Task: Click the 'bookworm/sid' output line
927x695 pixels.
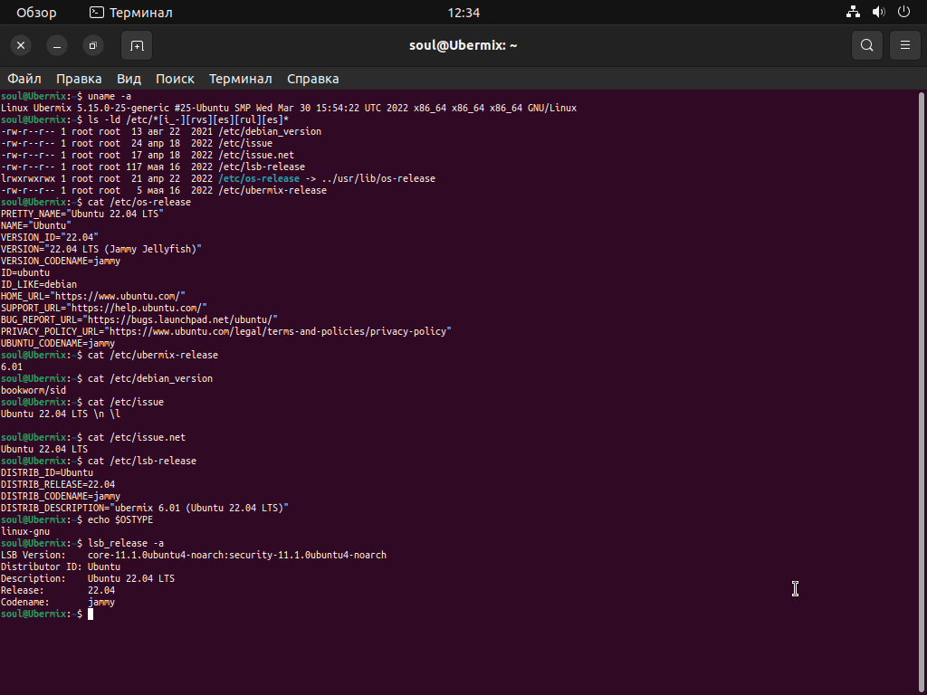Action: [x=33, y=390]
